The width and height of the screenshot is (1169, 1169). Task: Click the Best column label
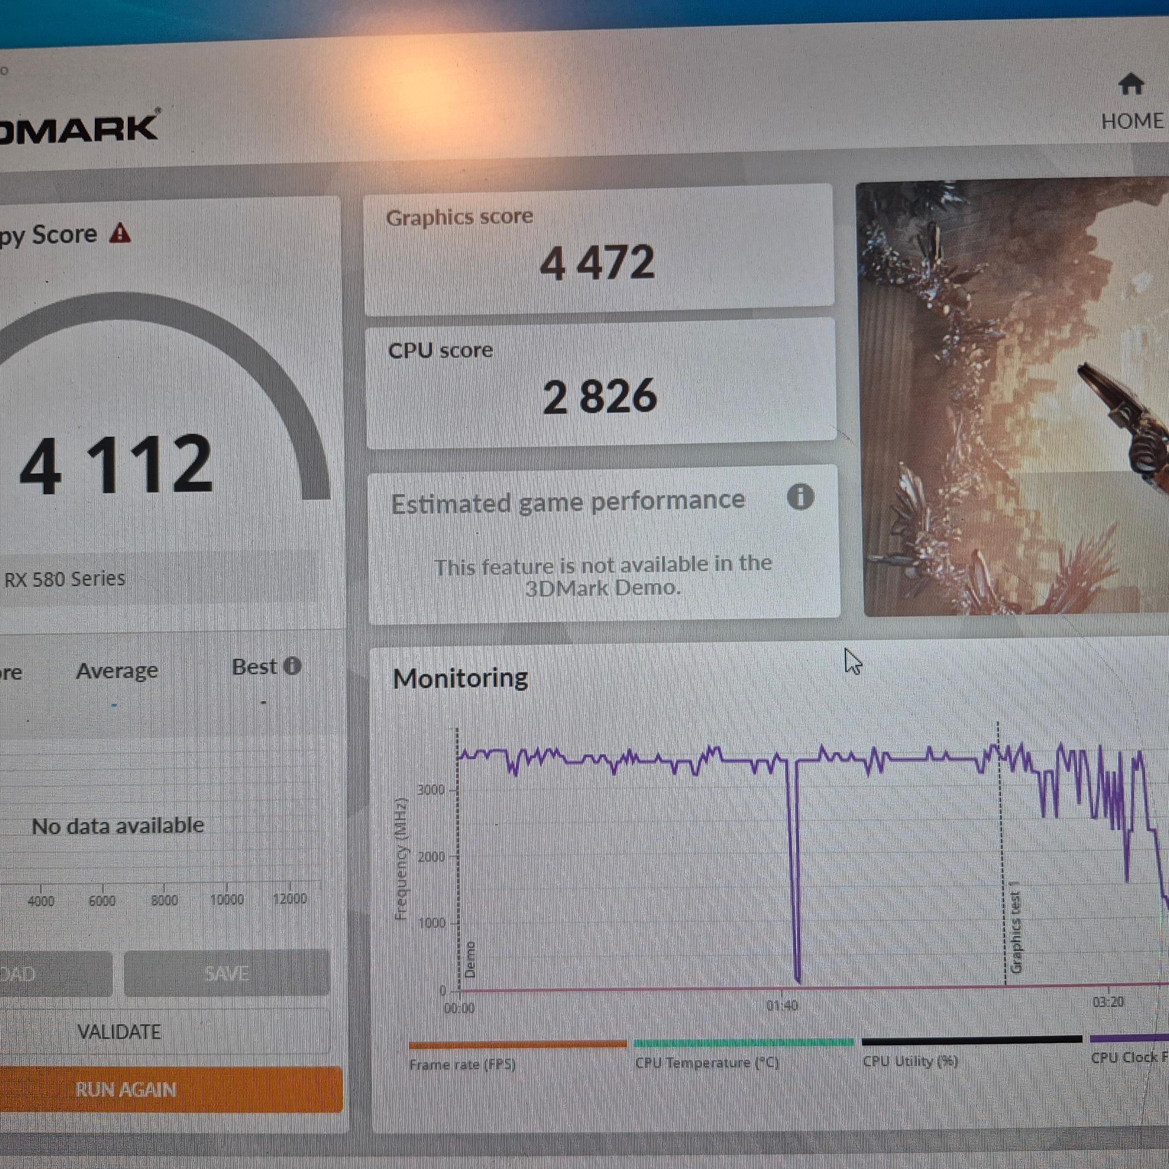click(254, 667)
